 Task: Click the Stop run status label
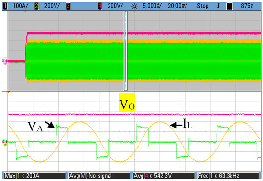click(x=203, y=6)
